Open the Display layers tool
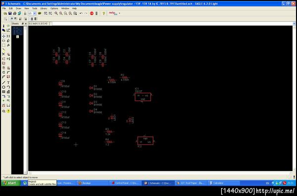This screenshot has width=297, height=196. [3, 30]
